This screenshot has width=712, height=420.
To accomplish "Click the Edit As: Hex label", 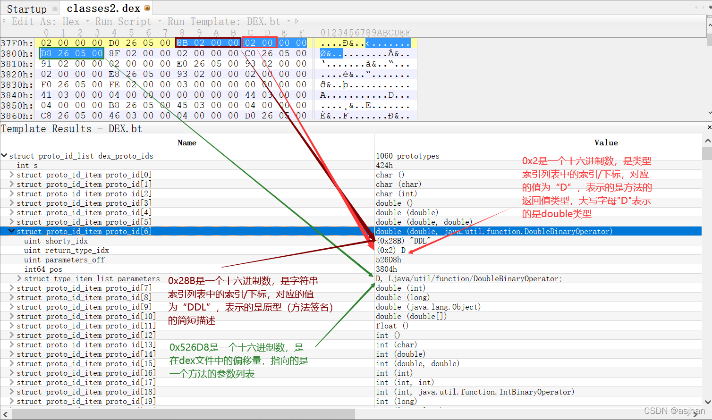I will [45, 22].
